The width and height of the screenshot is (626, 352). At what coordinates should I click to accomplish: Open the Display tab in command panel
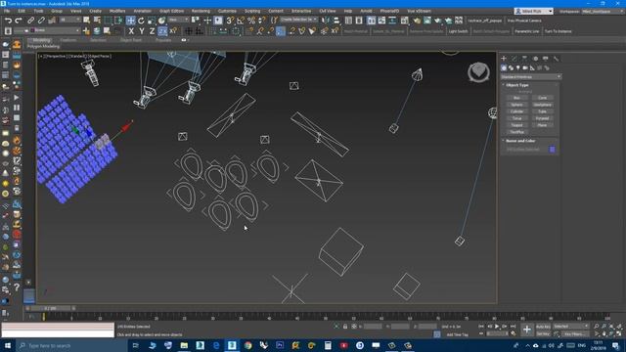(546, 59)
